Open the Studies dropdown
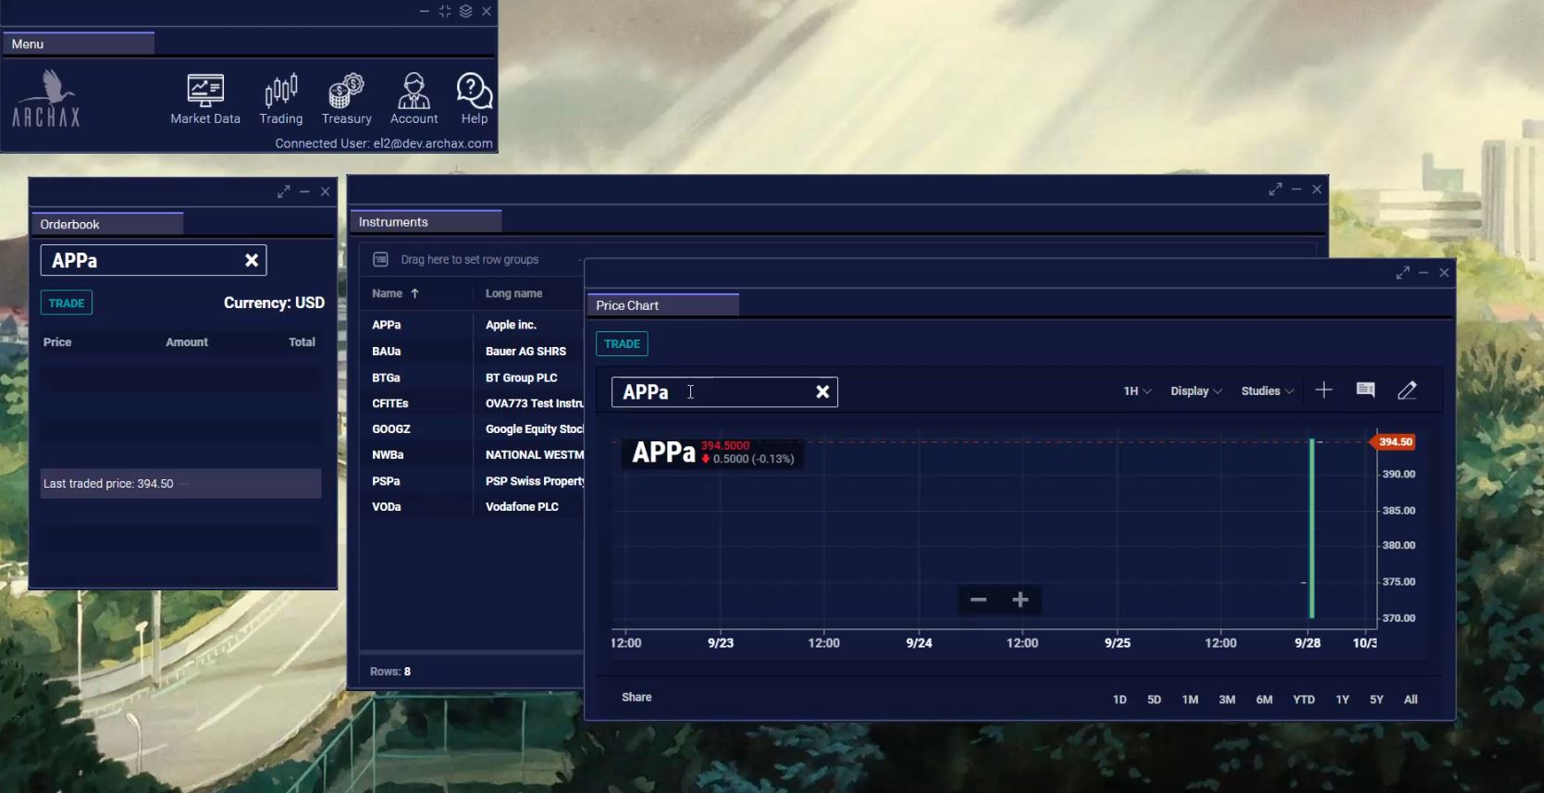Screen dimensions: 1544x793 pyautogui.click(x=1266, y=391)
